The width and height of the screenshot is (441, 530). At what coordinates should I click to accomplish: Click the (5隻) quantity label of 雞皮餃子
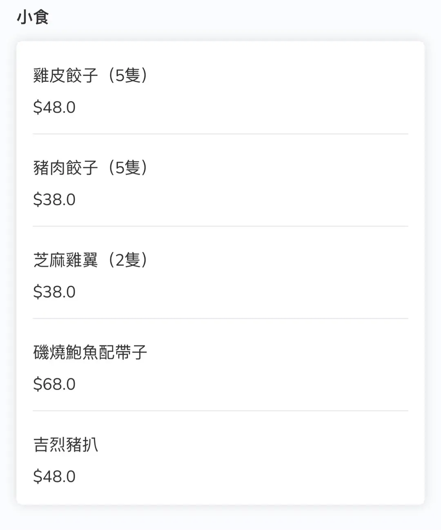tap(127, 76)
